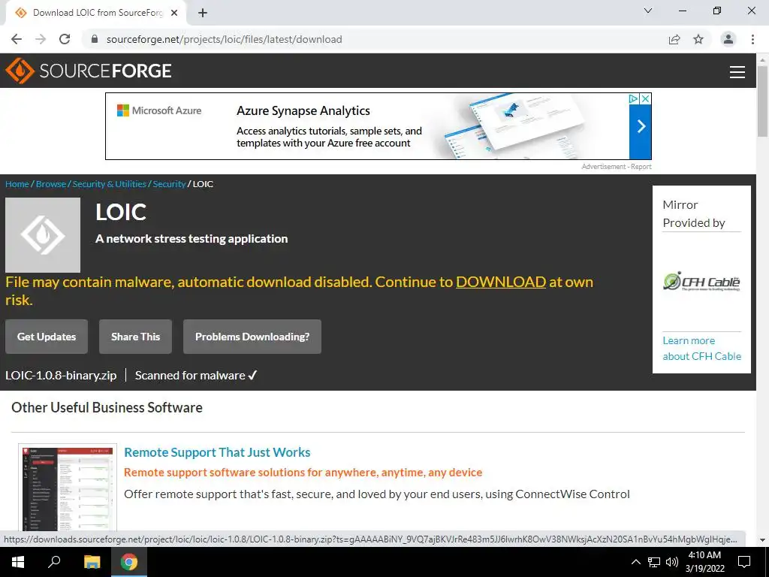769x577 pixels.
Task: Click the Chrome taskbar icon
Action: tap(129, 562)
